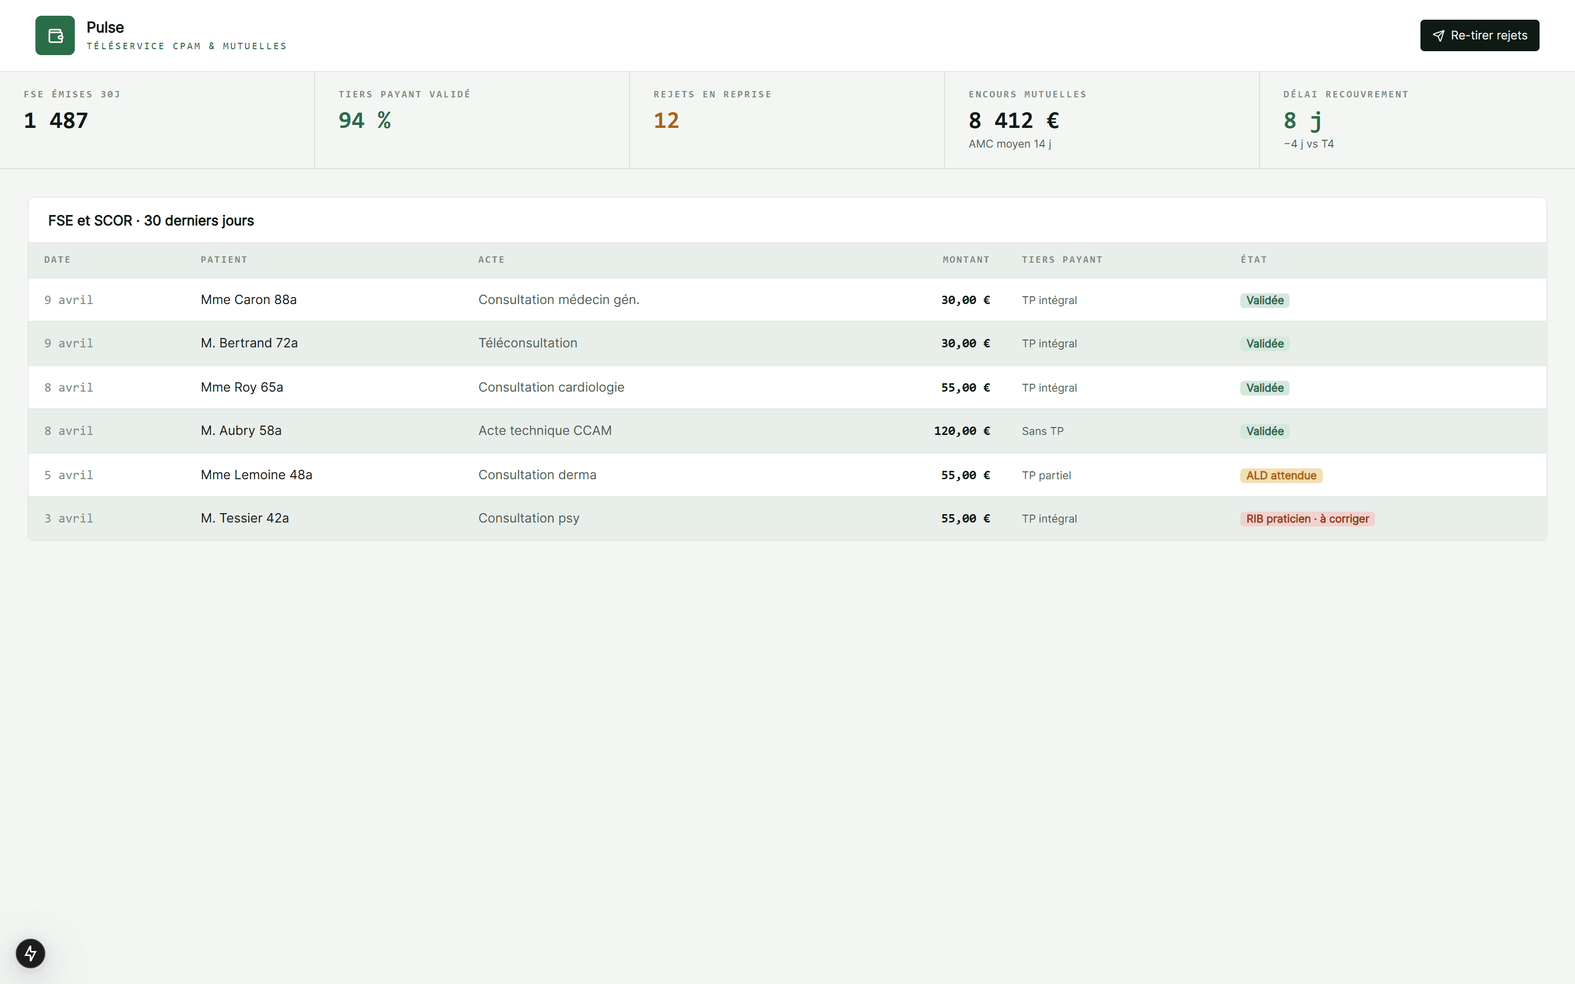Click the 120,00 € amount
Image resolution: width=1575 pixels, height=984 pixels.
pos(962,431)
